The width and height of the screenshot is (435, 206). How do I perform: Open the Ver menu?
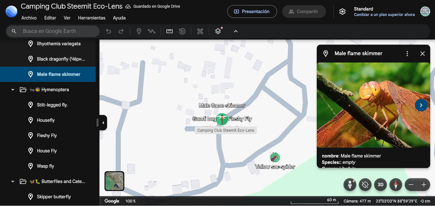click(x=67, y=18)
